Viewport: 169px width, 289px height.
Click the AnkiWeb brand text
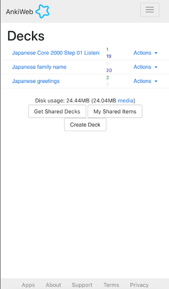pos(19,12)
